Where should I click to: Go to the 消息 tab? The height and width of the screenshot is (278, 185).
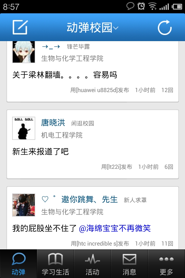tap(129, 264)
